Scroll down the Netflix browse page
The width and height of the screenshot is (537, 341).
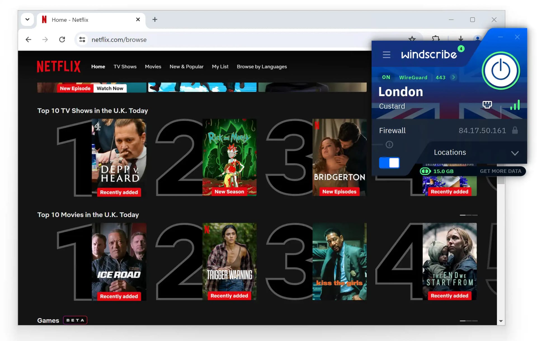click(x=501, y=321)
